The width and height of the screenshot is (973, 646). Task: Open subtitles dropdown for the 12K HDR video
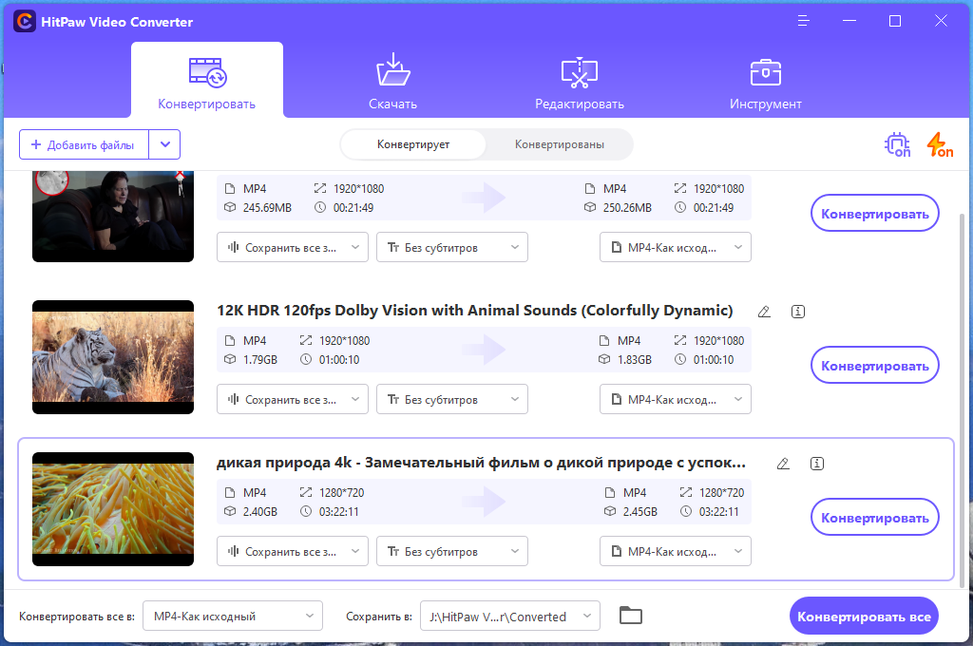[x=452, y=400]
